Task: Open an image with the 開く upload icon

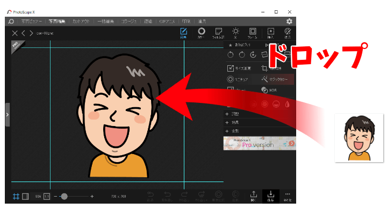Action: click(254, 196)
